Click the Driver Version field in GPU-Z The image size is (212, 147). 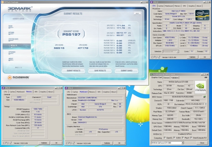(x=185, y=123)
